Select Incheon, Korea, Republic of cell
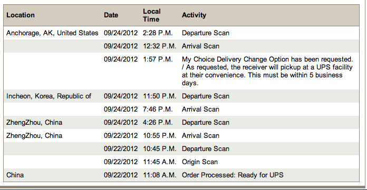 (x=49, y=96)
